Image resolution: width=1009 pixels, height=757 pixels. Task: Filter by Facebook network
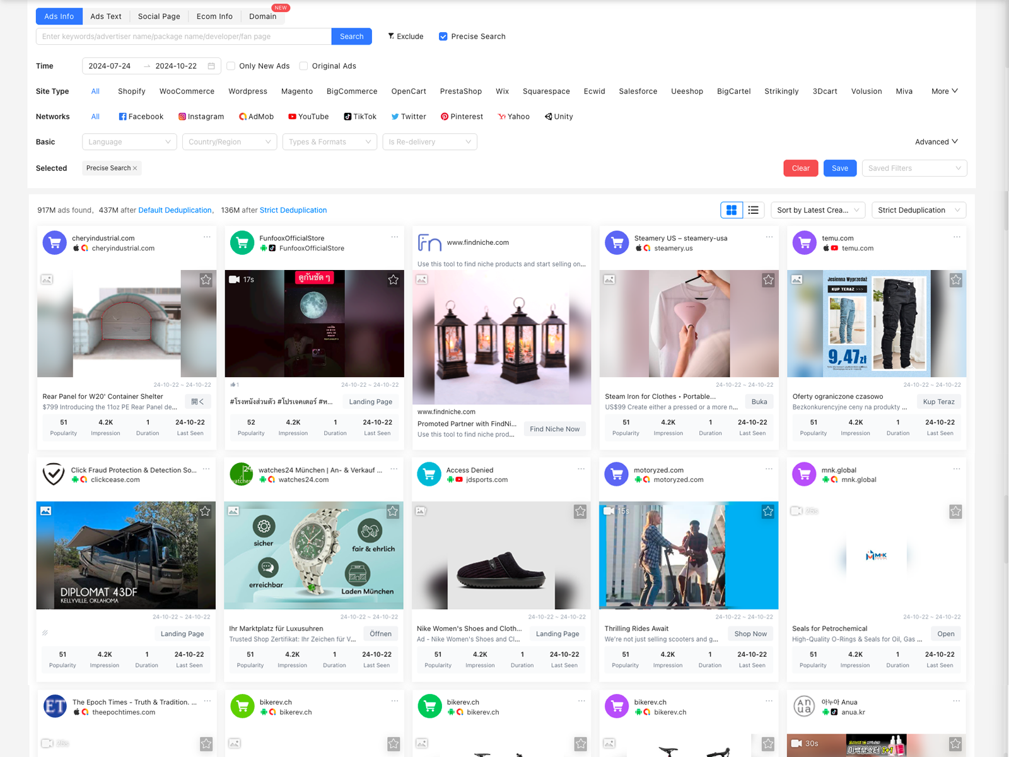141,117
